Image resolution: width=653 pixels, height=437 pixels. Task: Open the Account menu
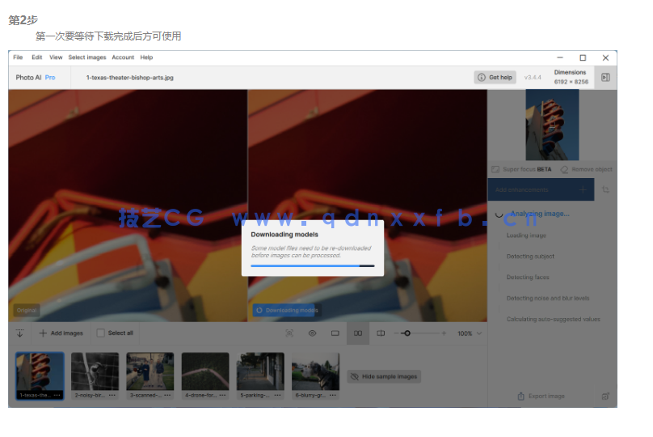(x=123, y=57)
